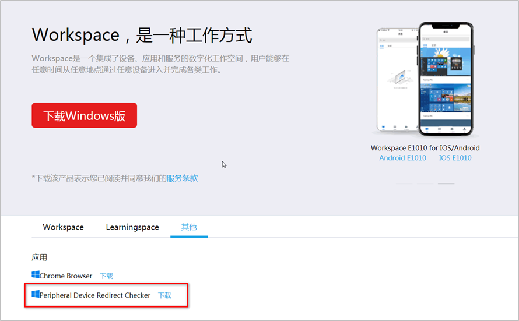Download Chrome Browser via its 下载 link
Viewport: 519px width, 321px height.
tap(107, 276)
